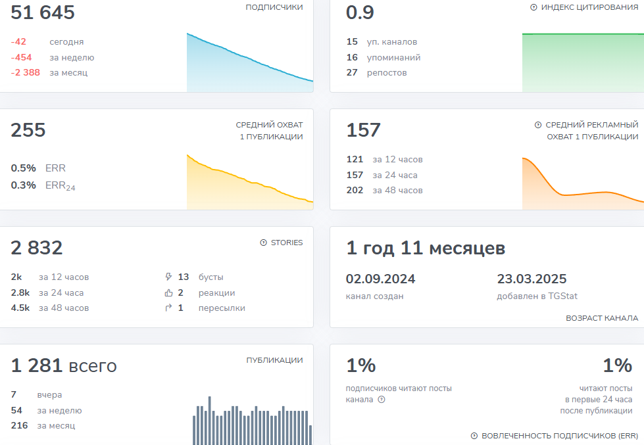
Task: Open ВОВЛЕЧЕННОСТЬ ПОДПИСЧИКОВ (ERR) label
Action: pyautogui.click(x=560, y=436)
